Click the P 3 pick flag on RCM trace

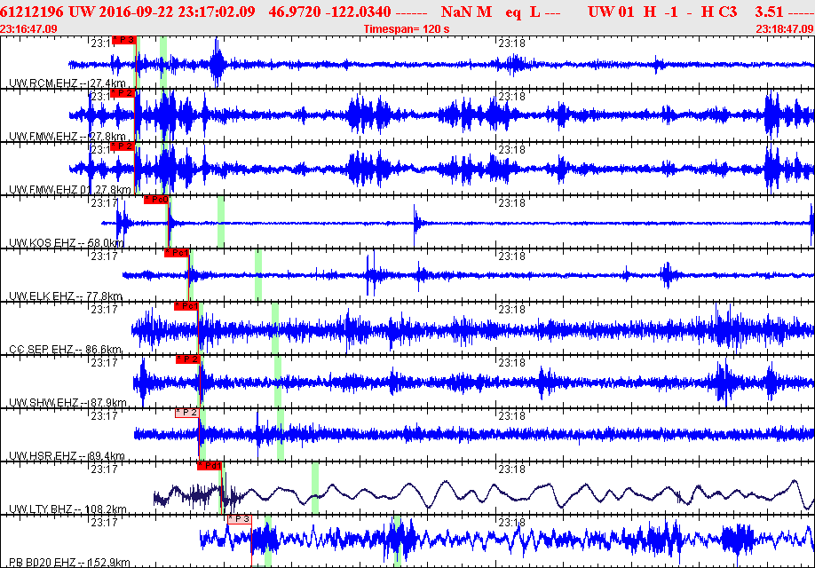(123, 40)
